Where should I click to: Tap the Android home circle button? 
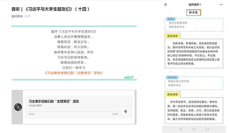click(x=194, y=129)
